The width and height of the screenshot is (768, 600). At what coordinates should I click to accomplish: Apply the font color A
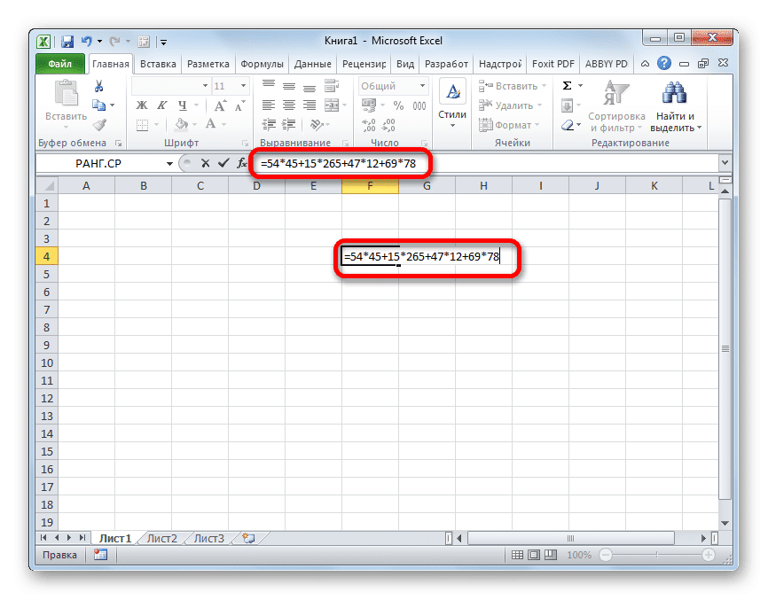pyautogui.click(x=210, y=124)
